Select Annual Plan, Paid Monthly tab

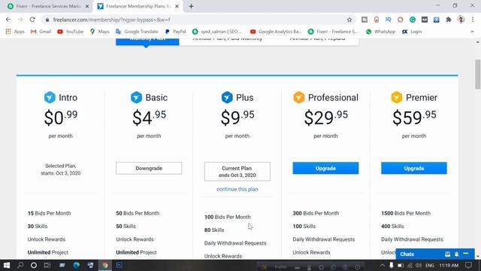(x=228, y=41)
